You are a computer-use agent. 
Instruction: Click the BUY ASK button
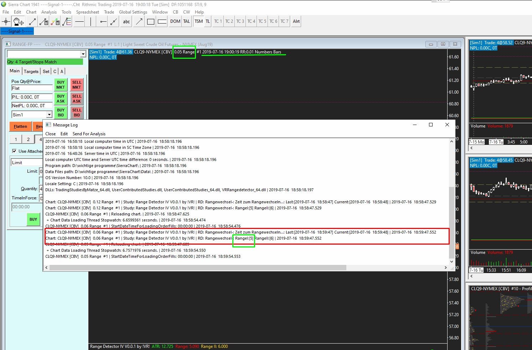pyautogui.click(x=61, y=99)
